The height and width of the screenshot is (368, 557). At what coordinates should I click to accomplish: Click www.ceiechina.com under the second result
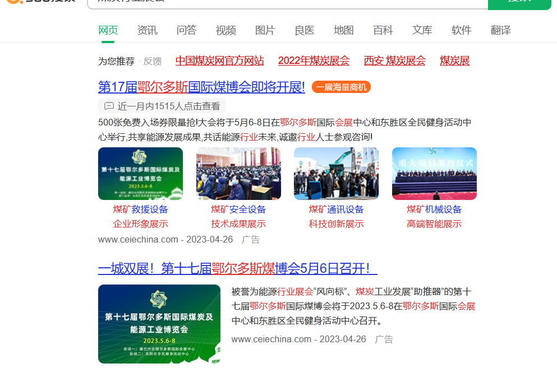pyautogui.click(x=271, y=339)
